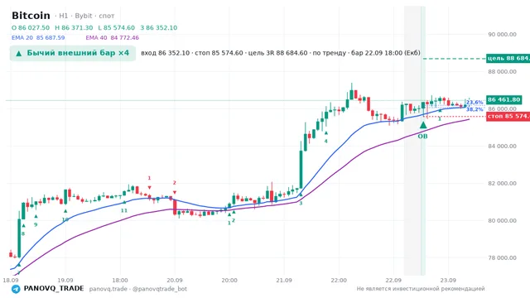Click the 20:00 time axis label

point(229,280)
